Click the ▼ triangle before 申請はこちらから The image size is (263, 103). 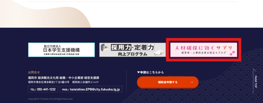tap(138, 72)
